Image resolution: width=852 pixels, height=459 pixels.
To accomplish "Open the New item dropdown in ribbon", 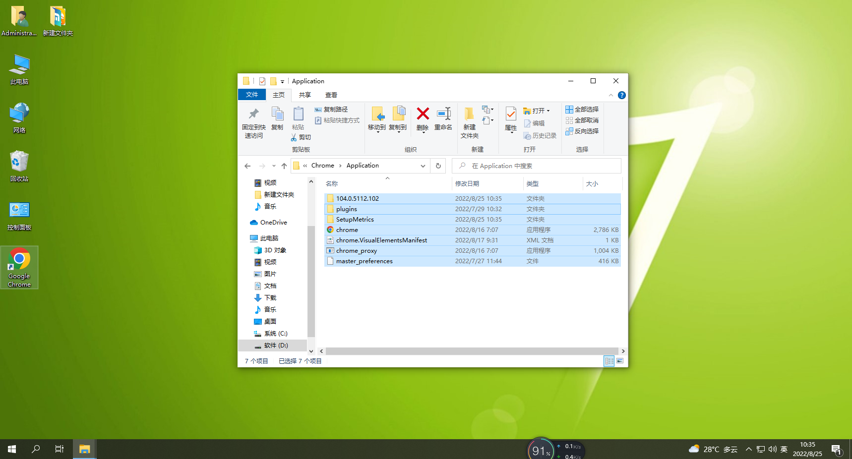I will pos(488,109).
